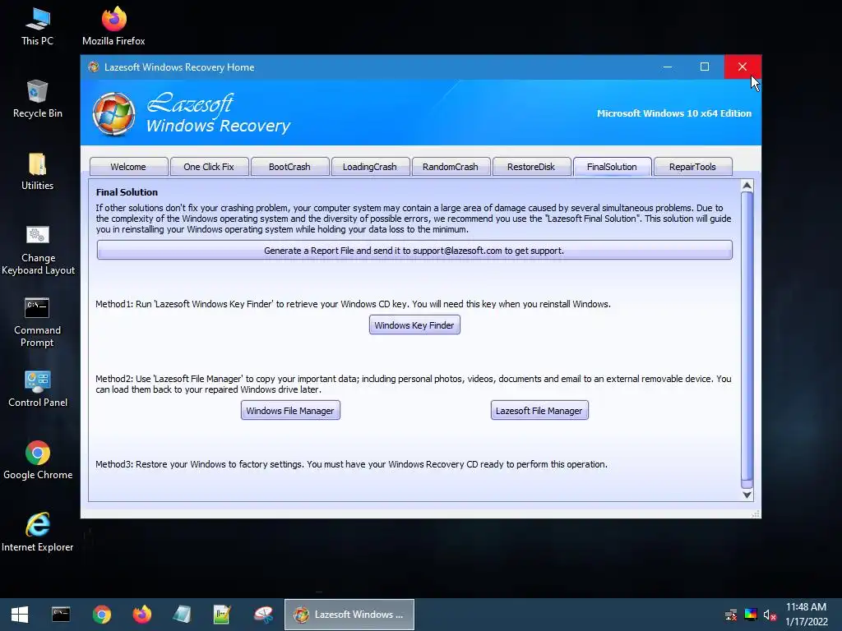This screenshot has width=842, height=631.
Task: Click the scrollbar down arrow
Action: [747, 495]
